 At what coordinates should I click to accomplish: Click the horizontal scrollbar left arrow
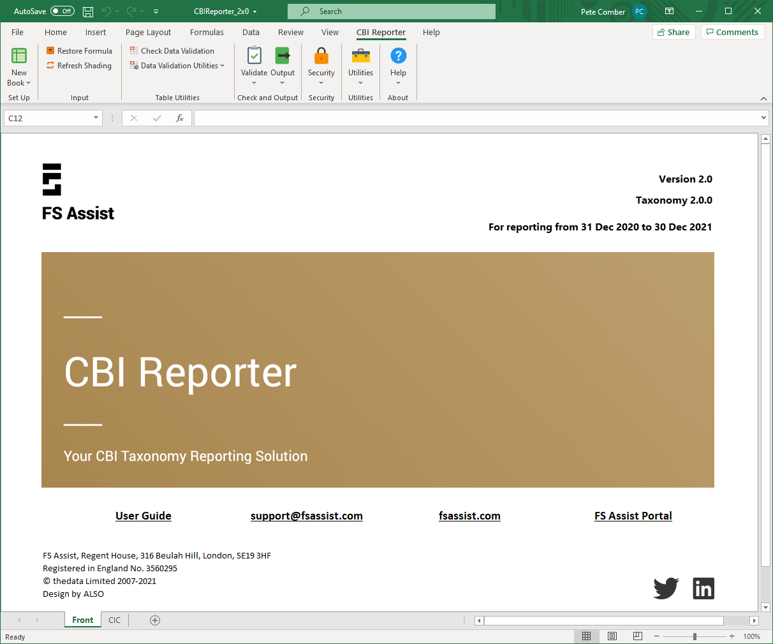pyautogui.click(x=480, y=620)
